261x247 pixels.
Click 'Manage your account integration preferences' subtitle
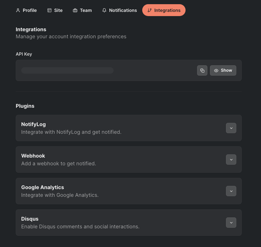[x=71, y=37]
